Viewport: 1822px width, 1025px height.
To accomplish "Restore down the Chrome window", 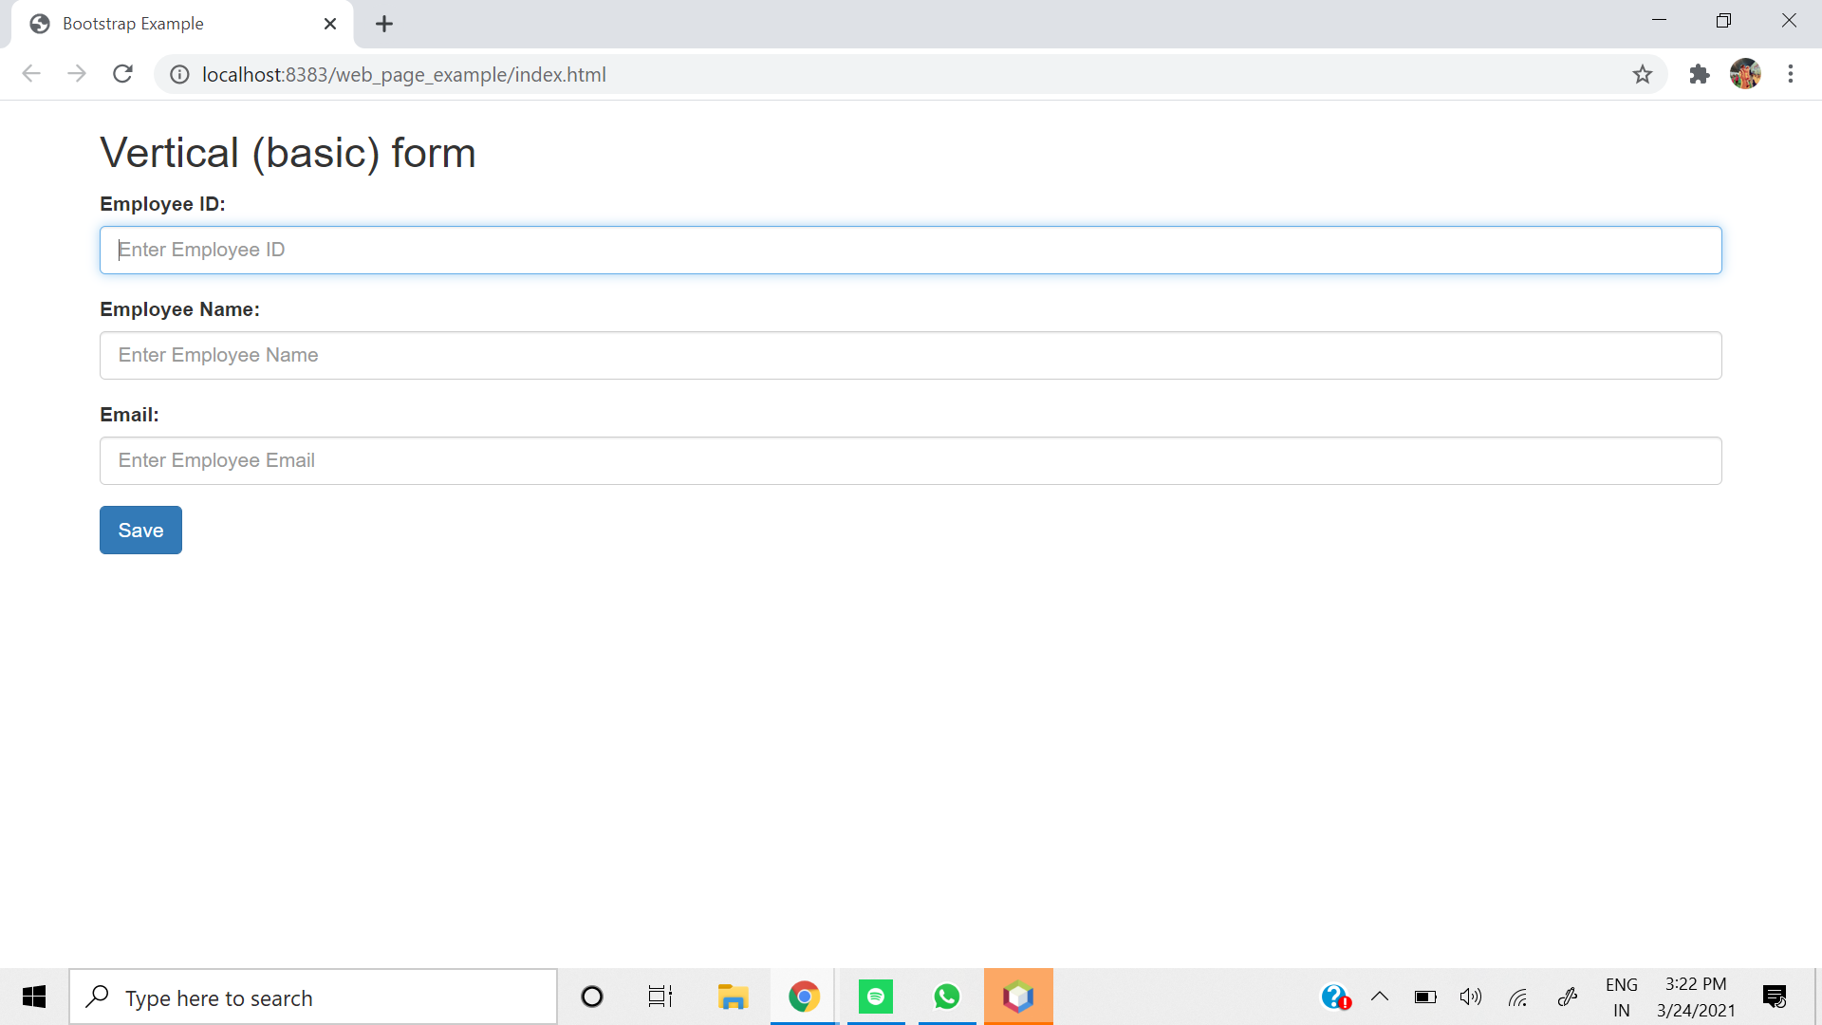I will [1723, 21].
